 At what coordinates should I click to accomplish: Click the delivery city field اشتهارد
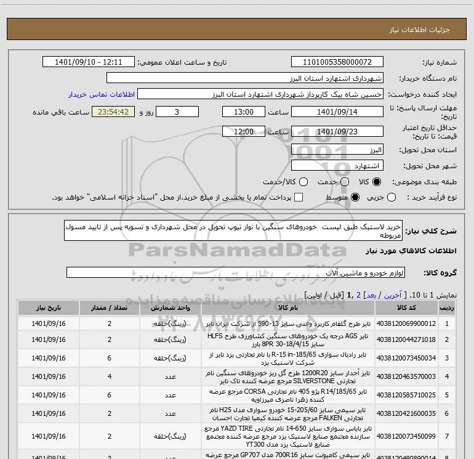(x=337, y=166)
